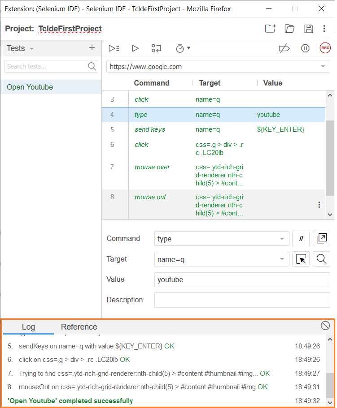This screenshot has width=337, height=408.
Task: Click log panel scroll up arrow
Action: [330, 339]
